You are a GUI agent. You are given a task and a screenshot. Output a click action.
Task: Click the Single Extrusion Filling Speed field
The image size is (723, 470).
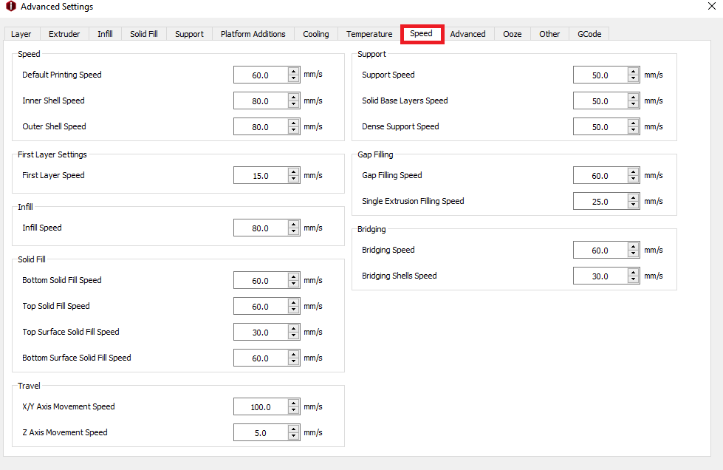point(600,202)
